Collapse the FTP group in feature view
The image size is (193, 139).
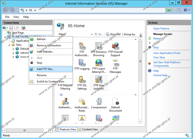click(136, 39)
